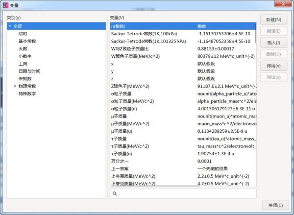Select the 上一答案 variable row
The height and width of the screenshot is (215, 294).
(x=183, y=168)
